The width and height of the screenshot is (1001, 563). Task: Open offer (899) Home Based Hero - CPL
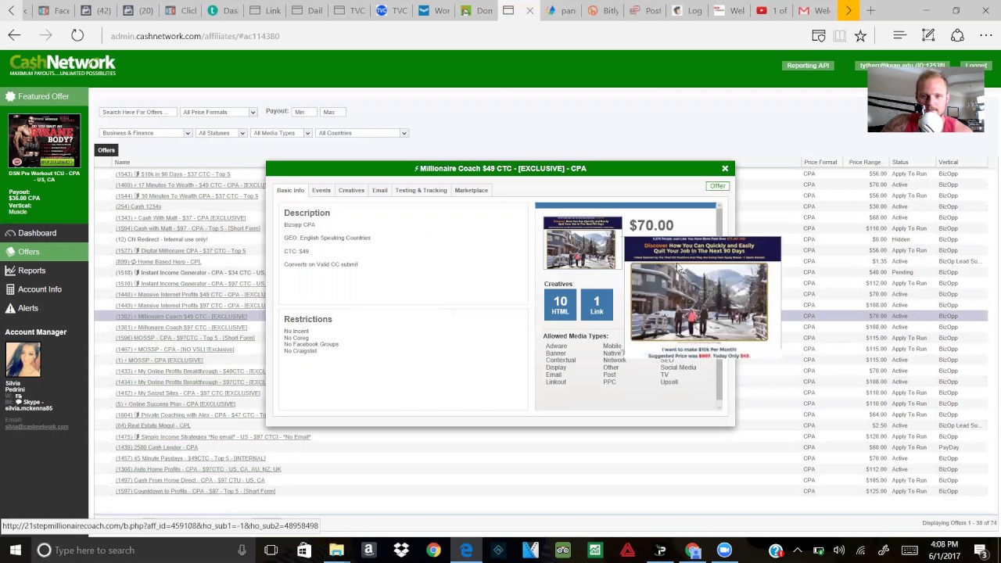[x=158, y=262]
